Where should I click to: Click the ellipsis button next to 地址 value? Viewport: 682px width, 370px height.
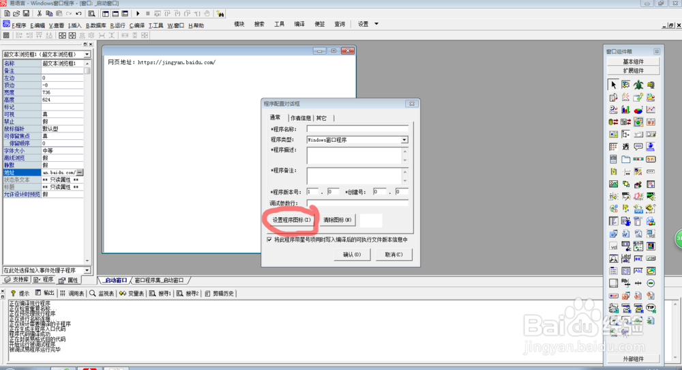click(x=80, y=173)
